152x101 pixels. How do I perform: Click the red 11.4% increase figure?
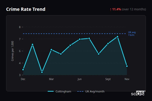(x=117, y=9)
